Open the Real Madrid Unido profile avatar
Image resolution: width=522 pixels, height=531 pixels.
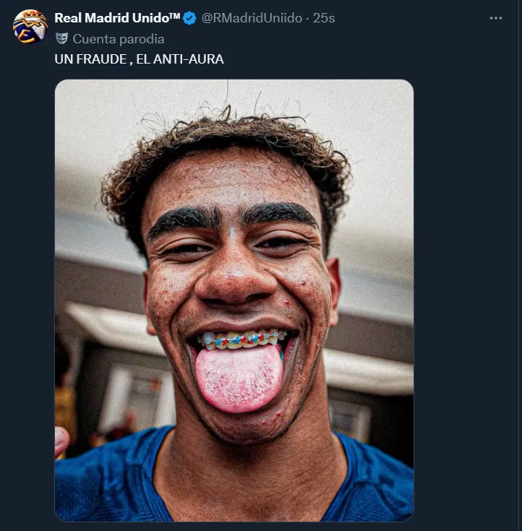pyautogui.click(x=30, y=27)
